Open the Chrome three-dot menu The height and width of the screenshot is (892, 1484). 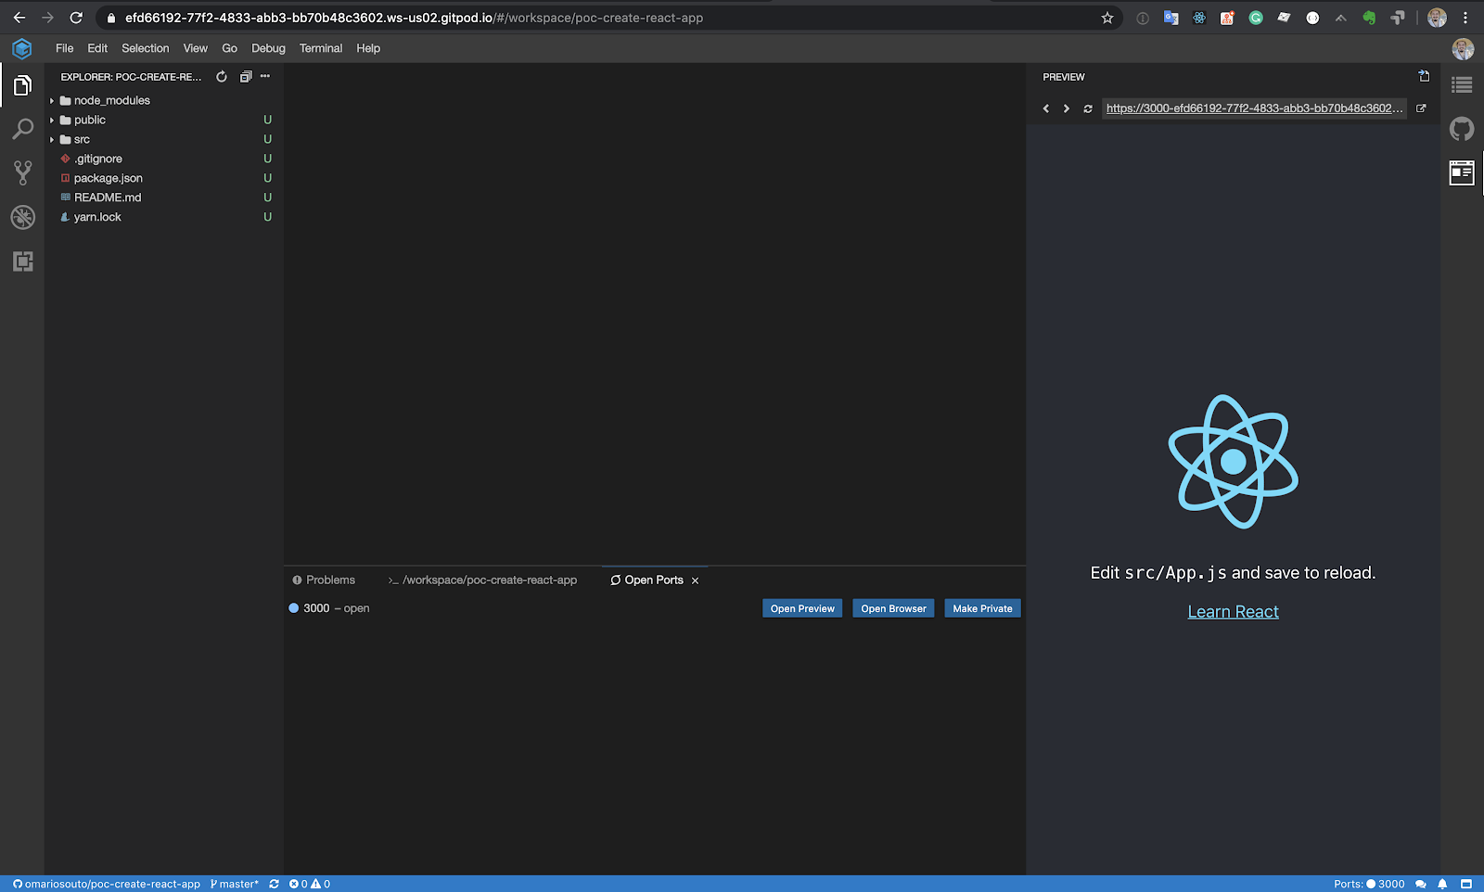click(x=1465, y=18)
